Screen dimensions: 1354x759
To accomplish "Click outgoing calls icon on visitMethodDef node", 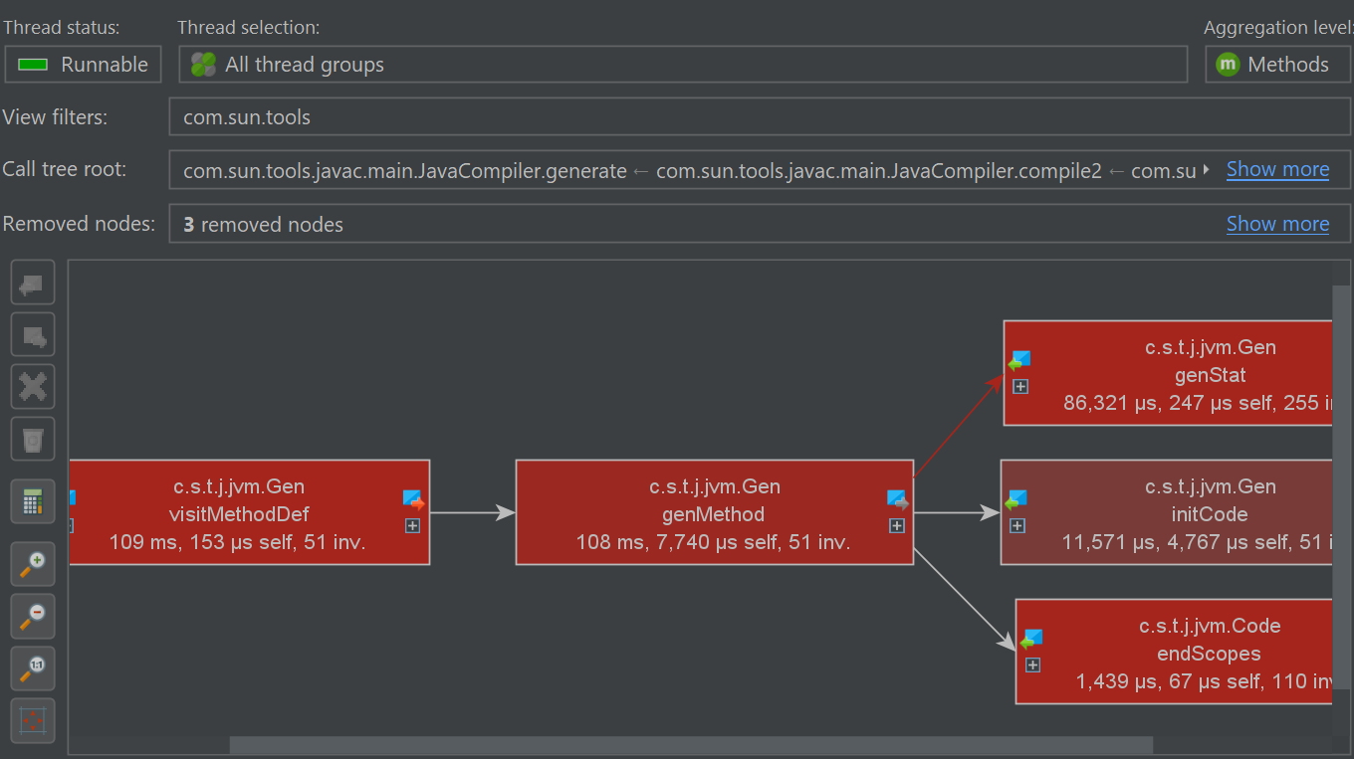I will 413,500.
